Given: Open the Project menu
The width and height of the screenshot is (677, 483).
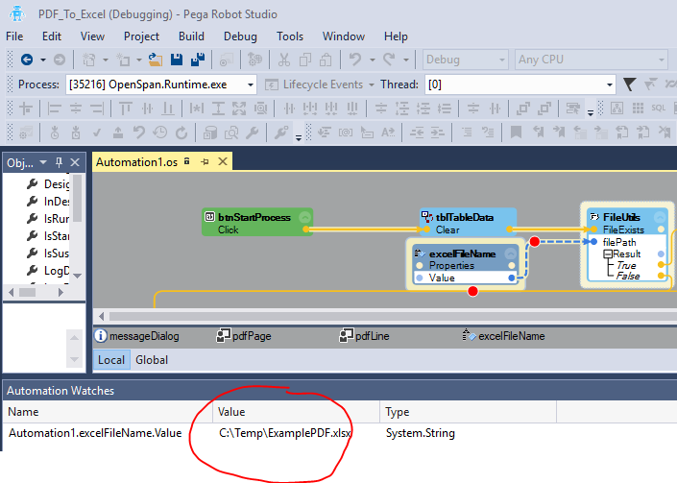Looking at the screenshot, I should pyautogui.click(x=141, y=36).
